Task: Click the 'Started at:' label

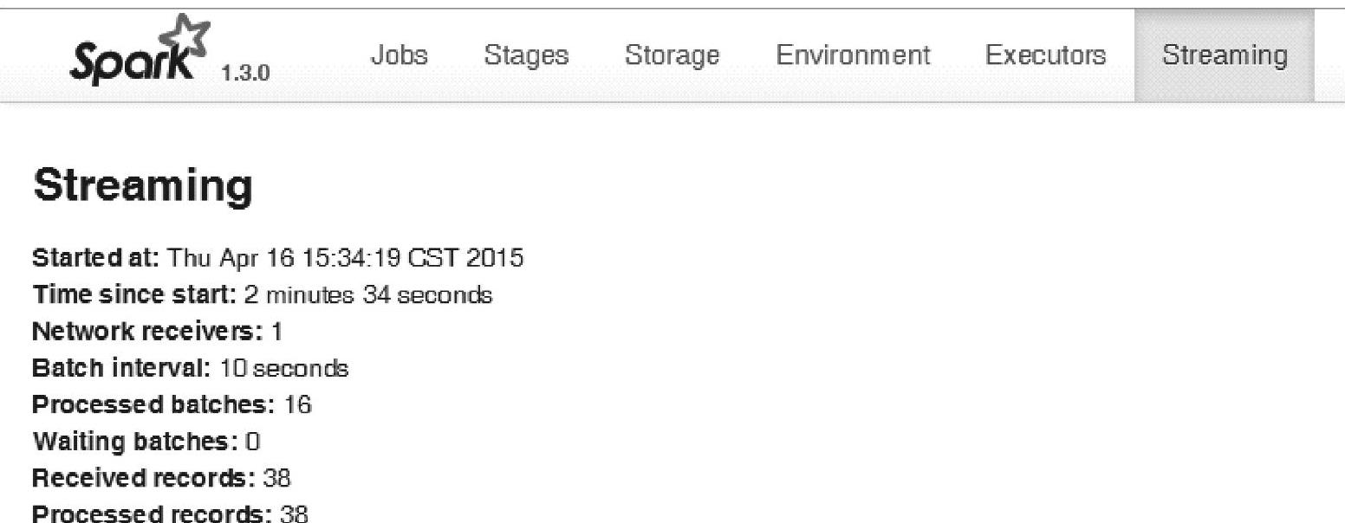Action: pos(95,258)
